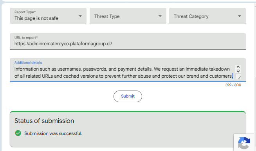Select the 599 / 800 character counter
Screen dimensions: 256x151
pyautogui.click(x=233, y=85)
